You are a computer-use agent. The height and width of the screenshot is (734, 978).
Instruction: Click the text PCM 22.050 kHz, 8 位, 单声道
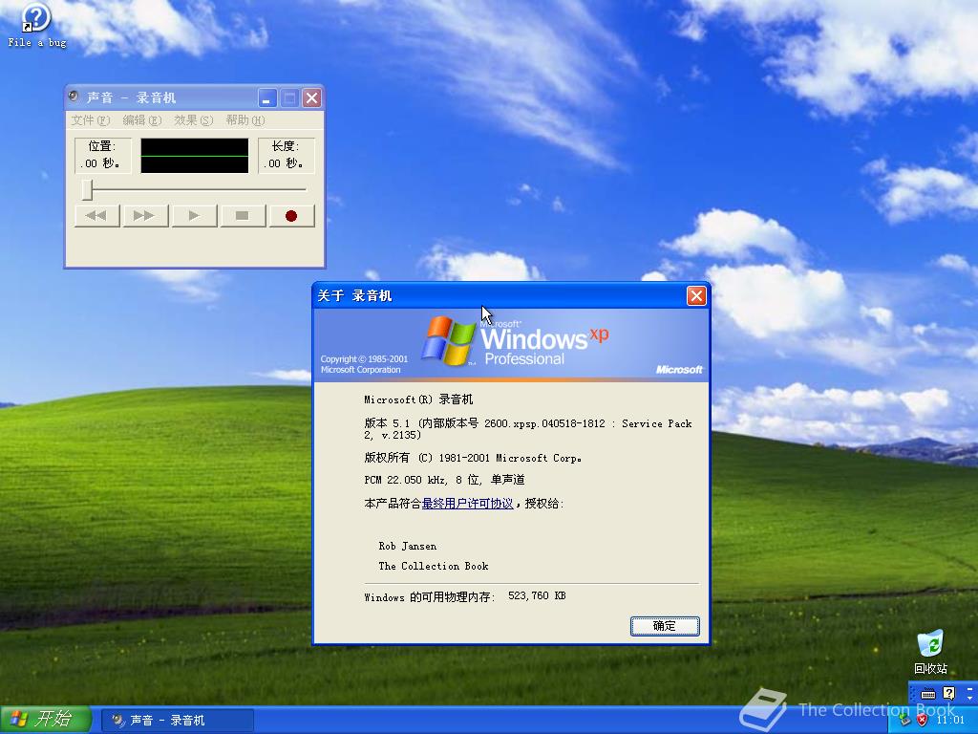coord(444,480)
